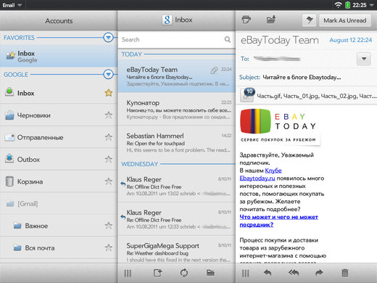
Task: Click the Search field in Inbox
Action: (x=176, y=40)
